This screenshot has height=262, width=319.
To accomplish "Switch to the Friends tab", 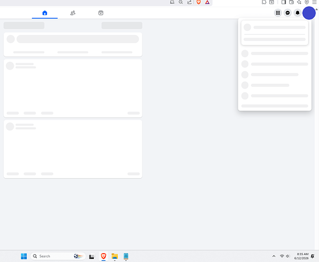I will click(x=73, y=13).
